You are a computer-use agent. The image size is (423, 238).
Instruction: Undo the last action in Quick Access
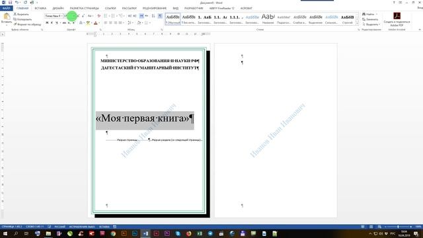click(17, 3)
